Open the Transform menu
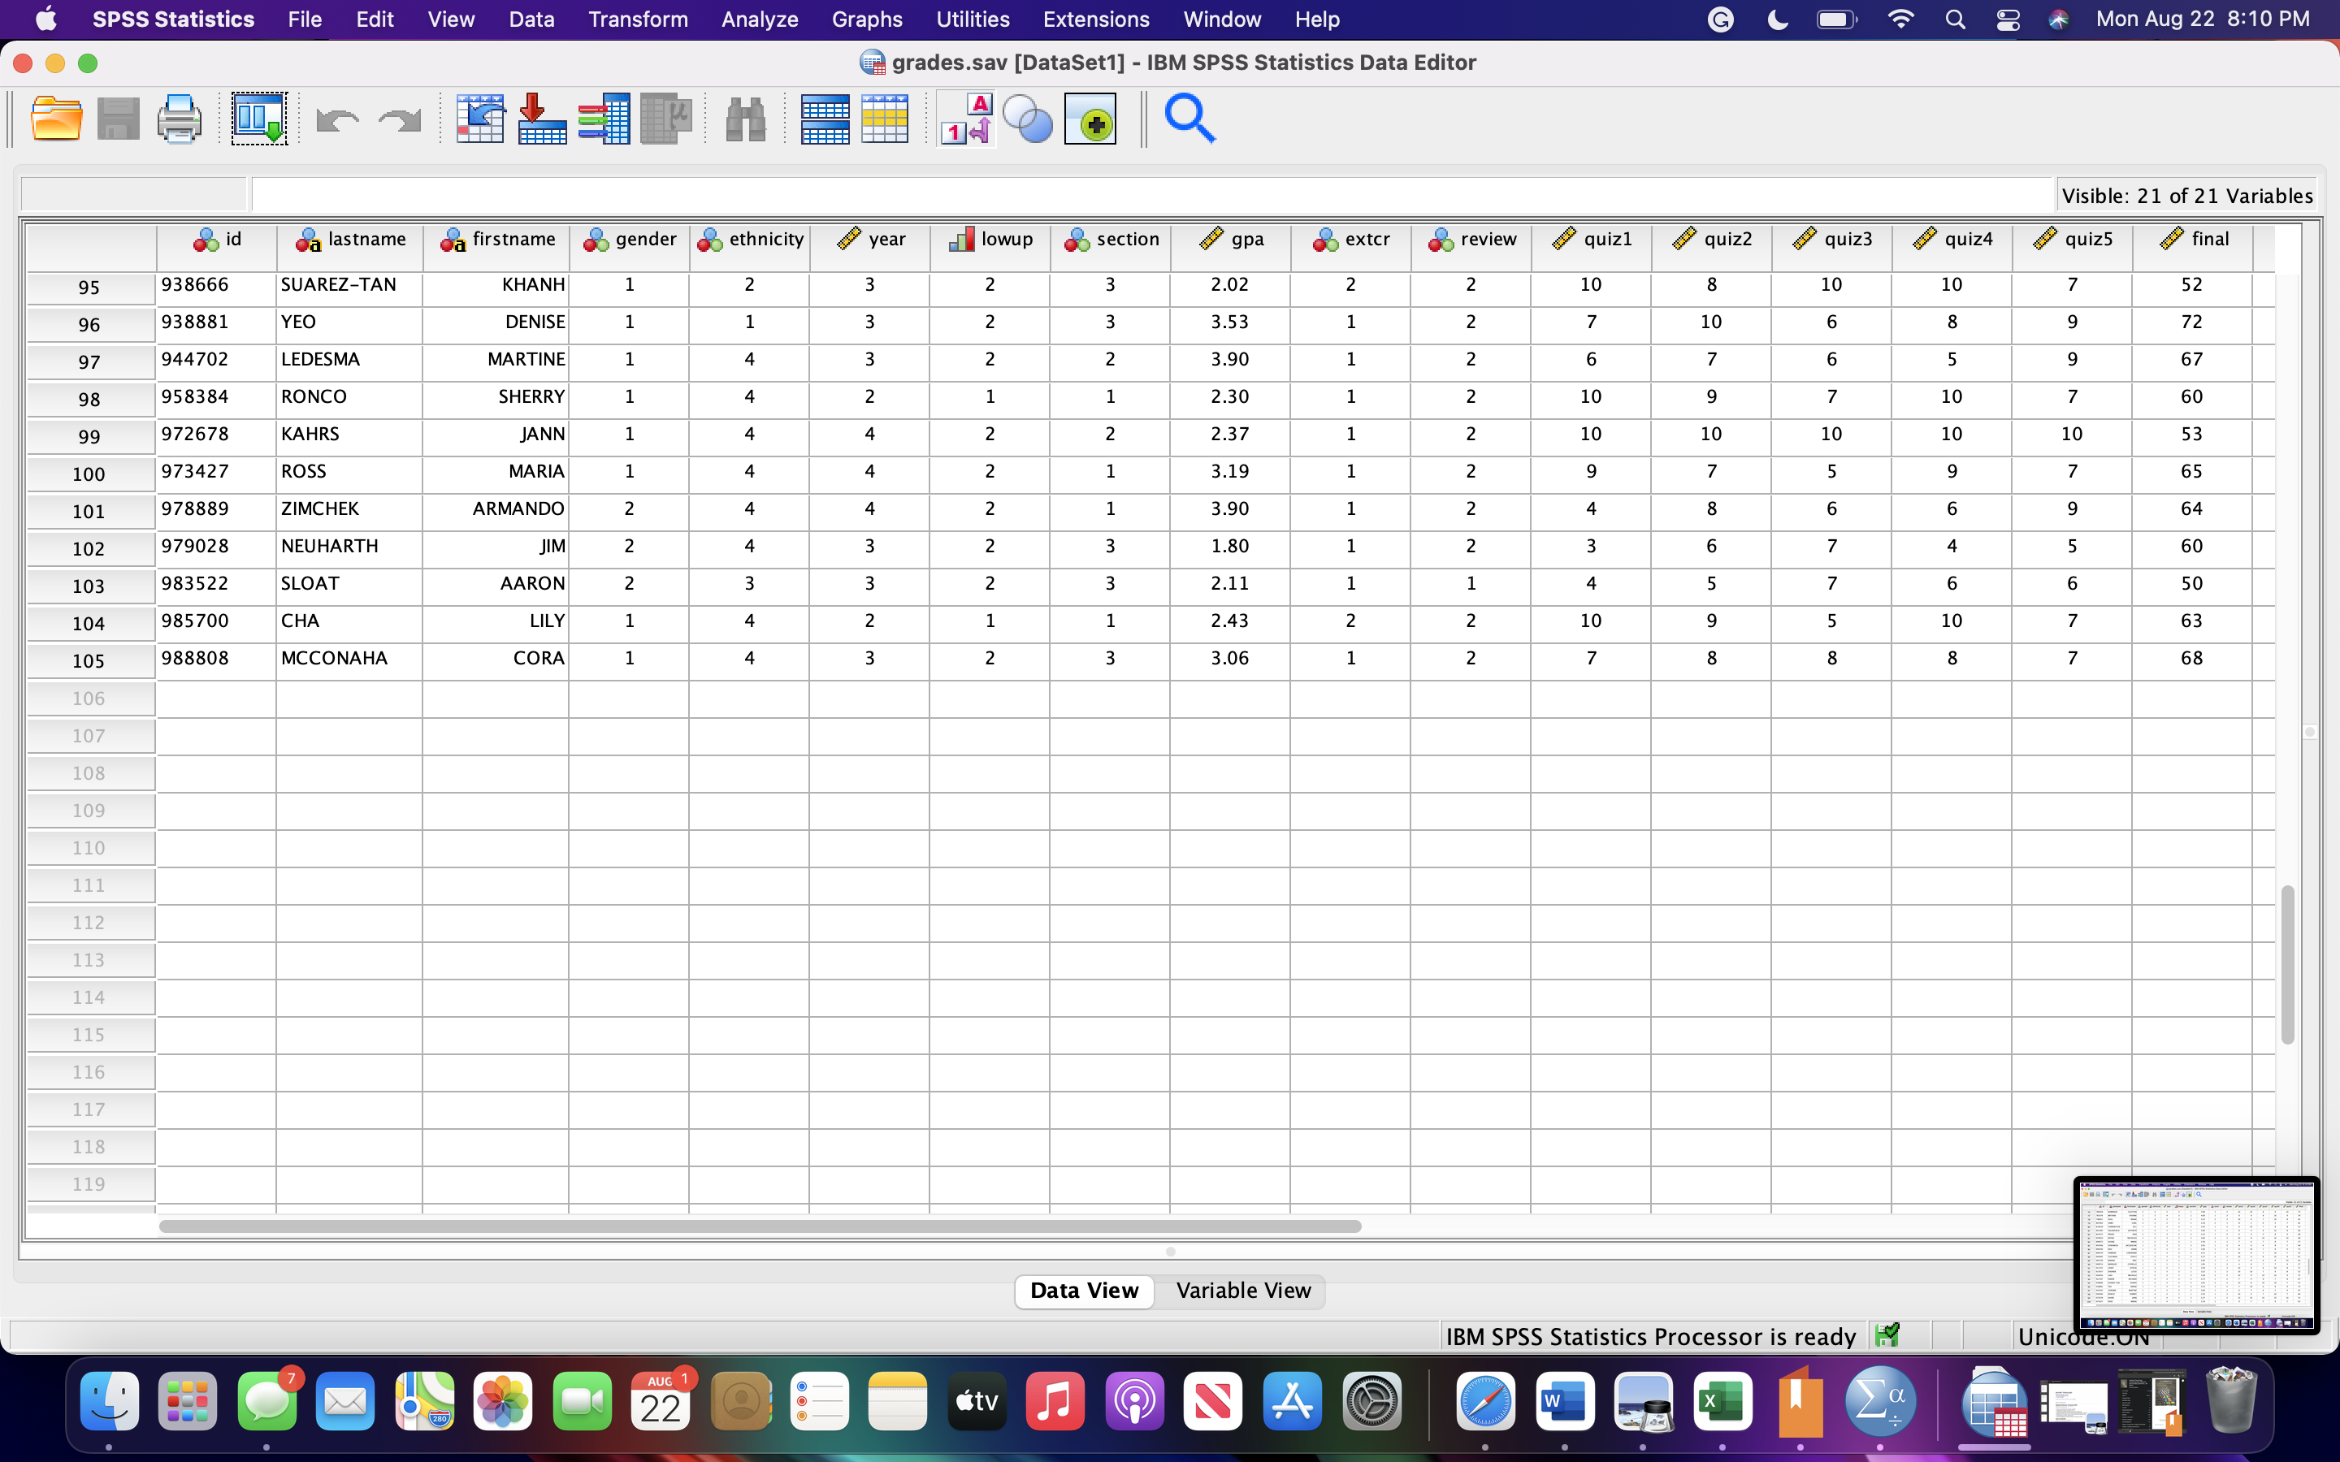 (638, 19)
